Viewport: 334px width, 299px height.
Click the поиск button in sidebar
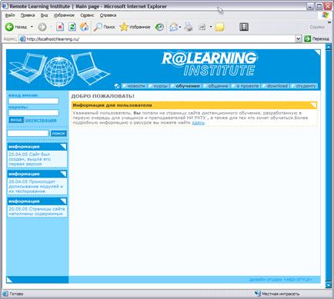(x=58, y=133)
